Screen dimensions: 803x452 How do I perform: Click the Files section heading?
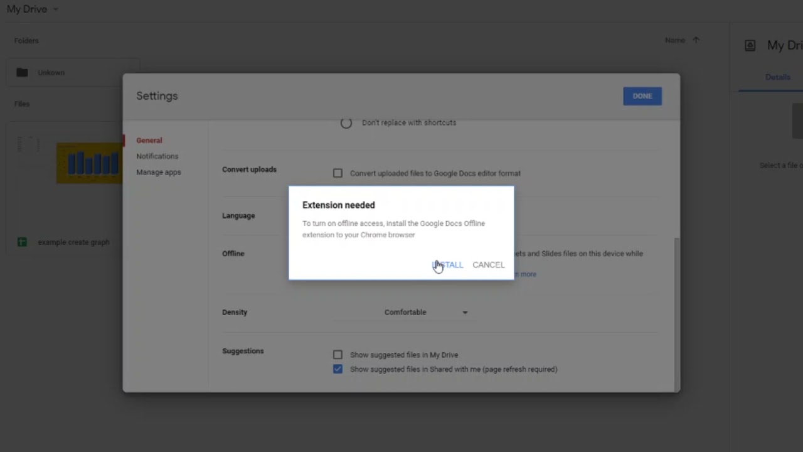pos(22,104)
